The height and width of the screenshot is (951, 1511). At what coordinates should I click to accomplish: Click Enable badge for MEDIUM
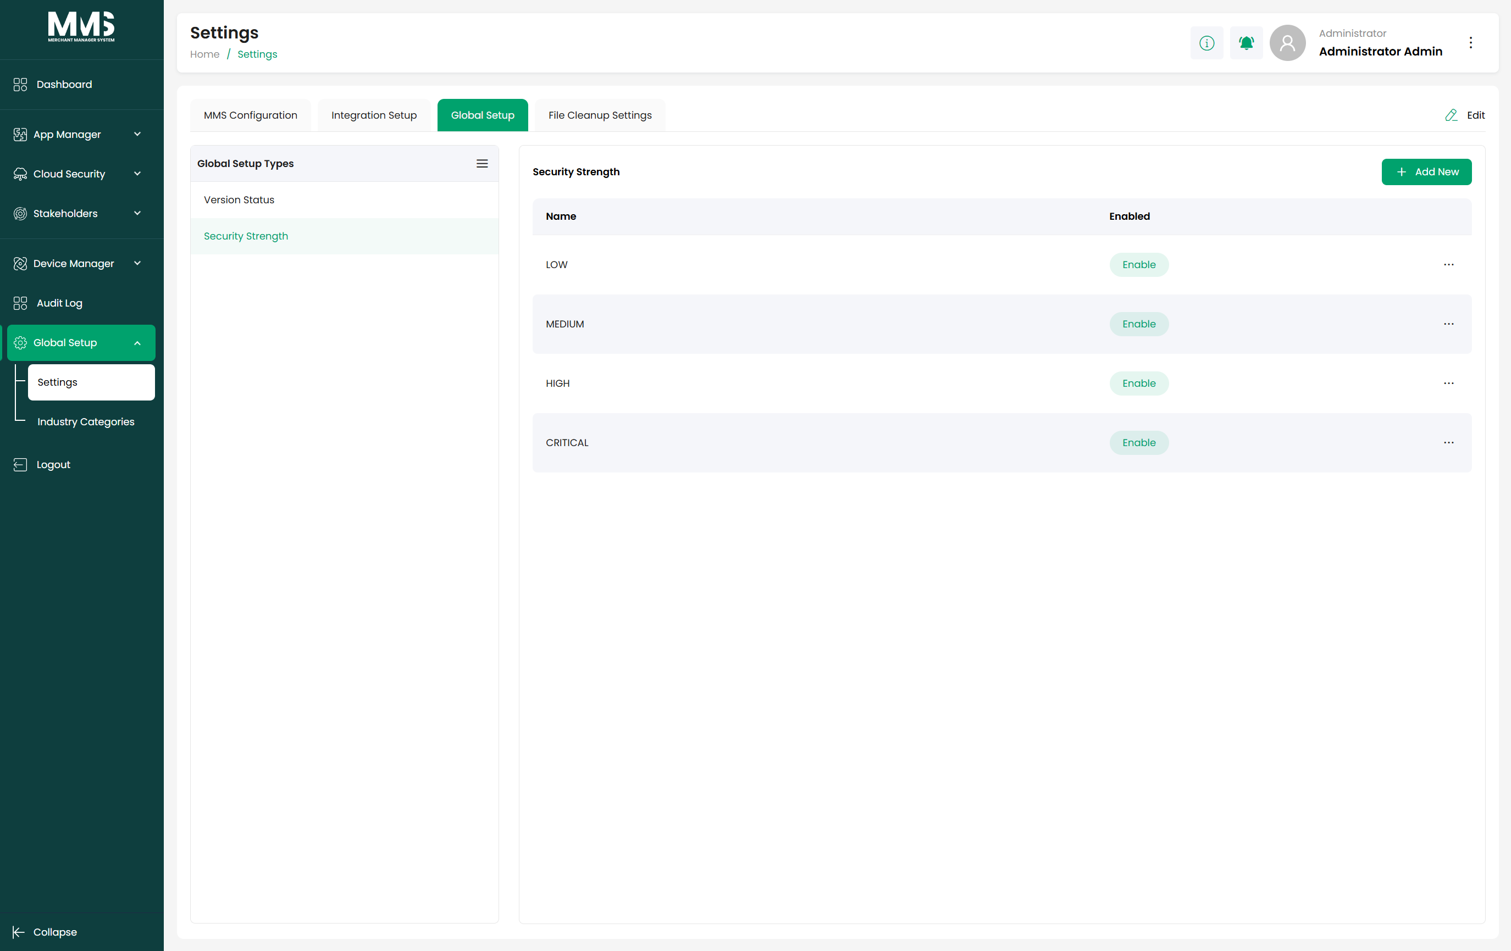point(1139,324)
